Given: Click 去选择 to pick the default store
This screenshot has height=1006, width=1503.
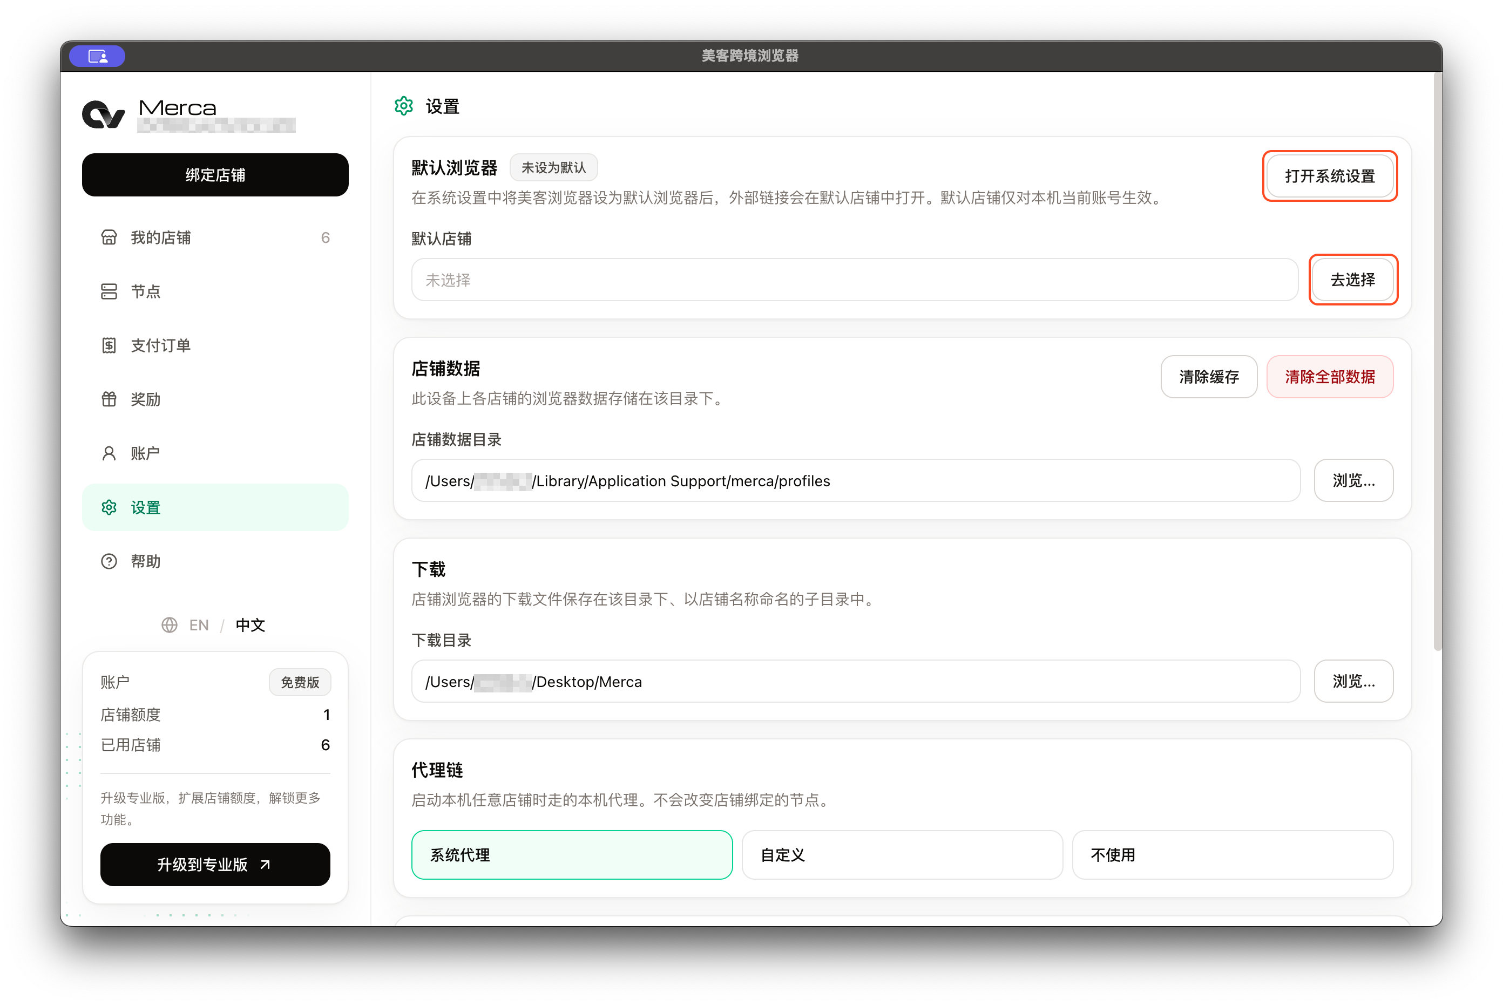Looking at the screenshot, I should pos(1353,280).
